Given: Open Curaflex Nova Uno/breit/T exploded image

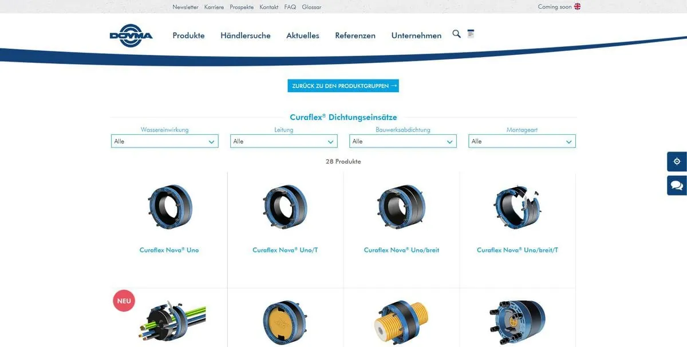Looking at the screenshot, I should (517, 206).
